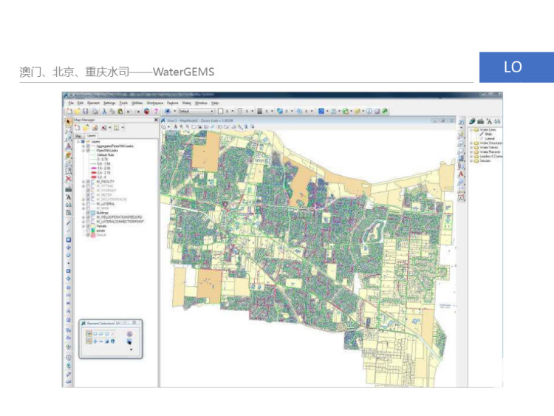Click the new map icon in Map Manager toolbar
The height and width of the screenshot is (416, 554).
coord(78,128)
